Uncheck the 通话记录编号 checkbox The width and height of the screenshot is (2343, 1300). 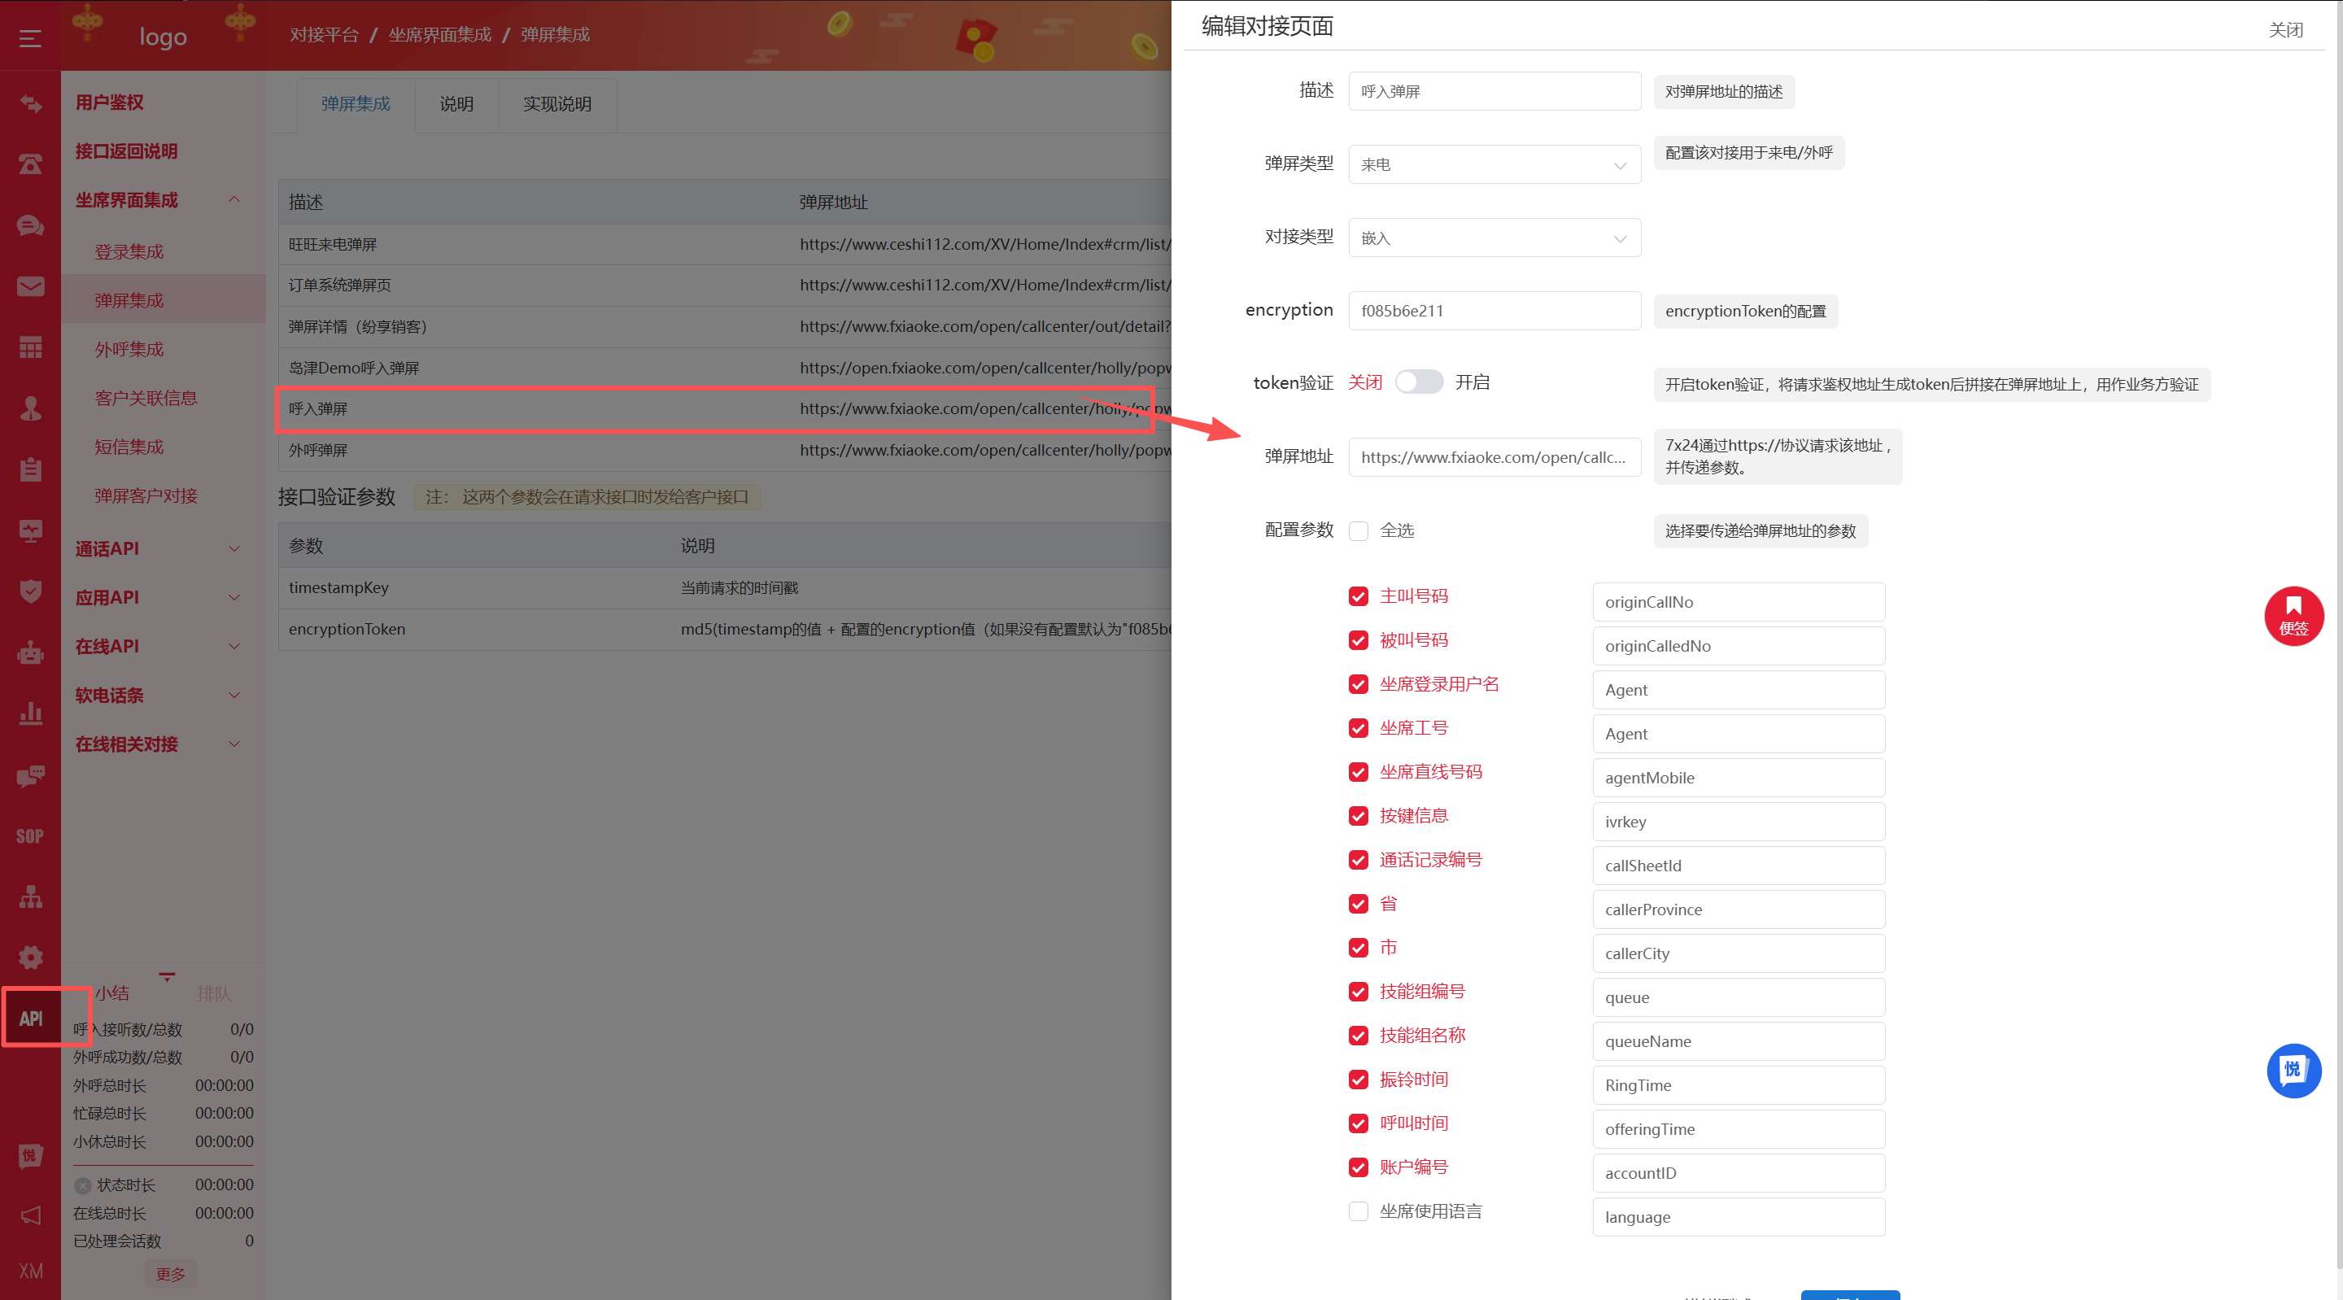click(x=1358, y=861)
